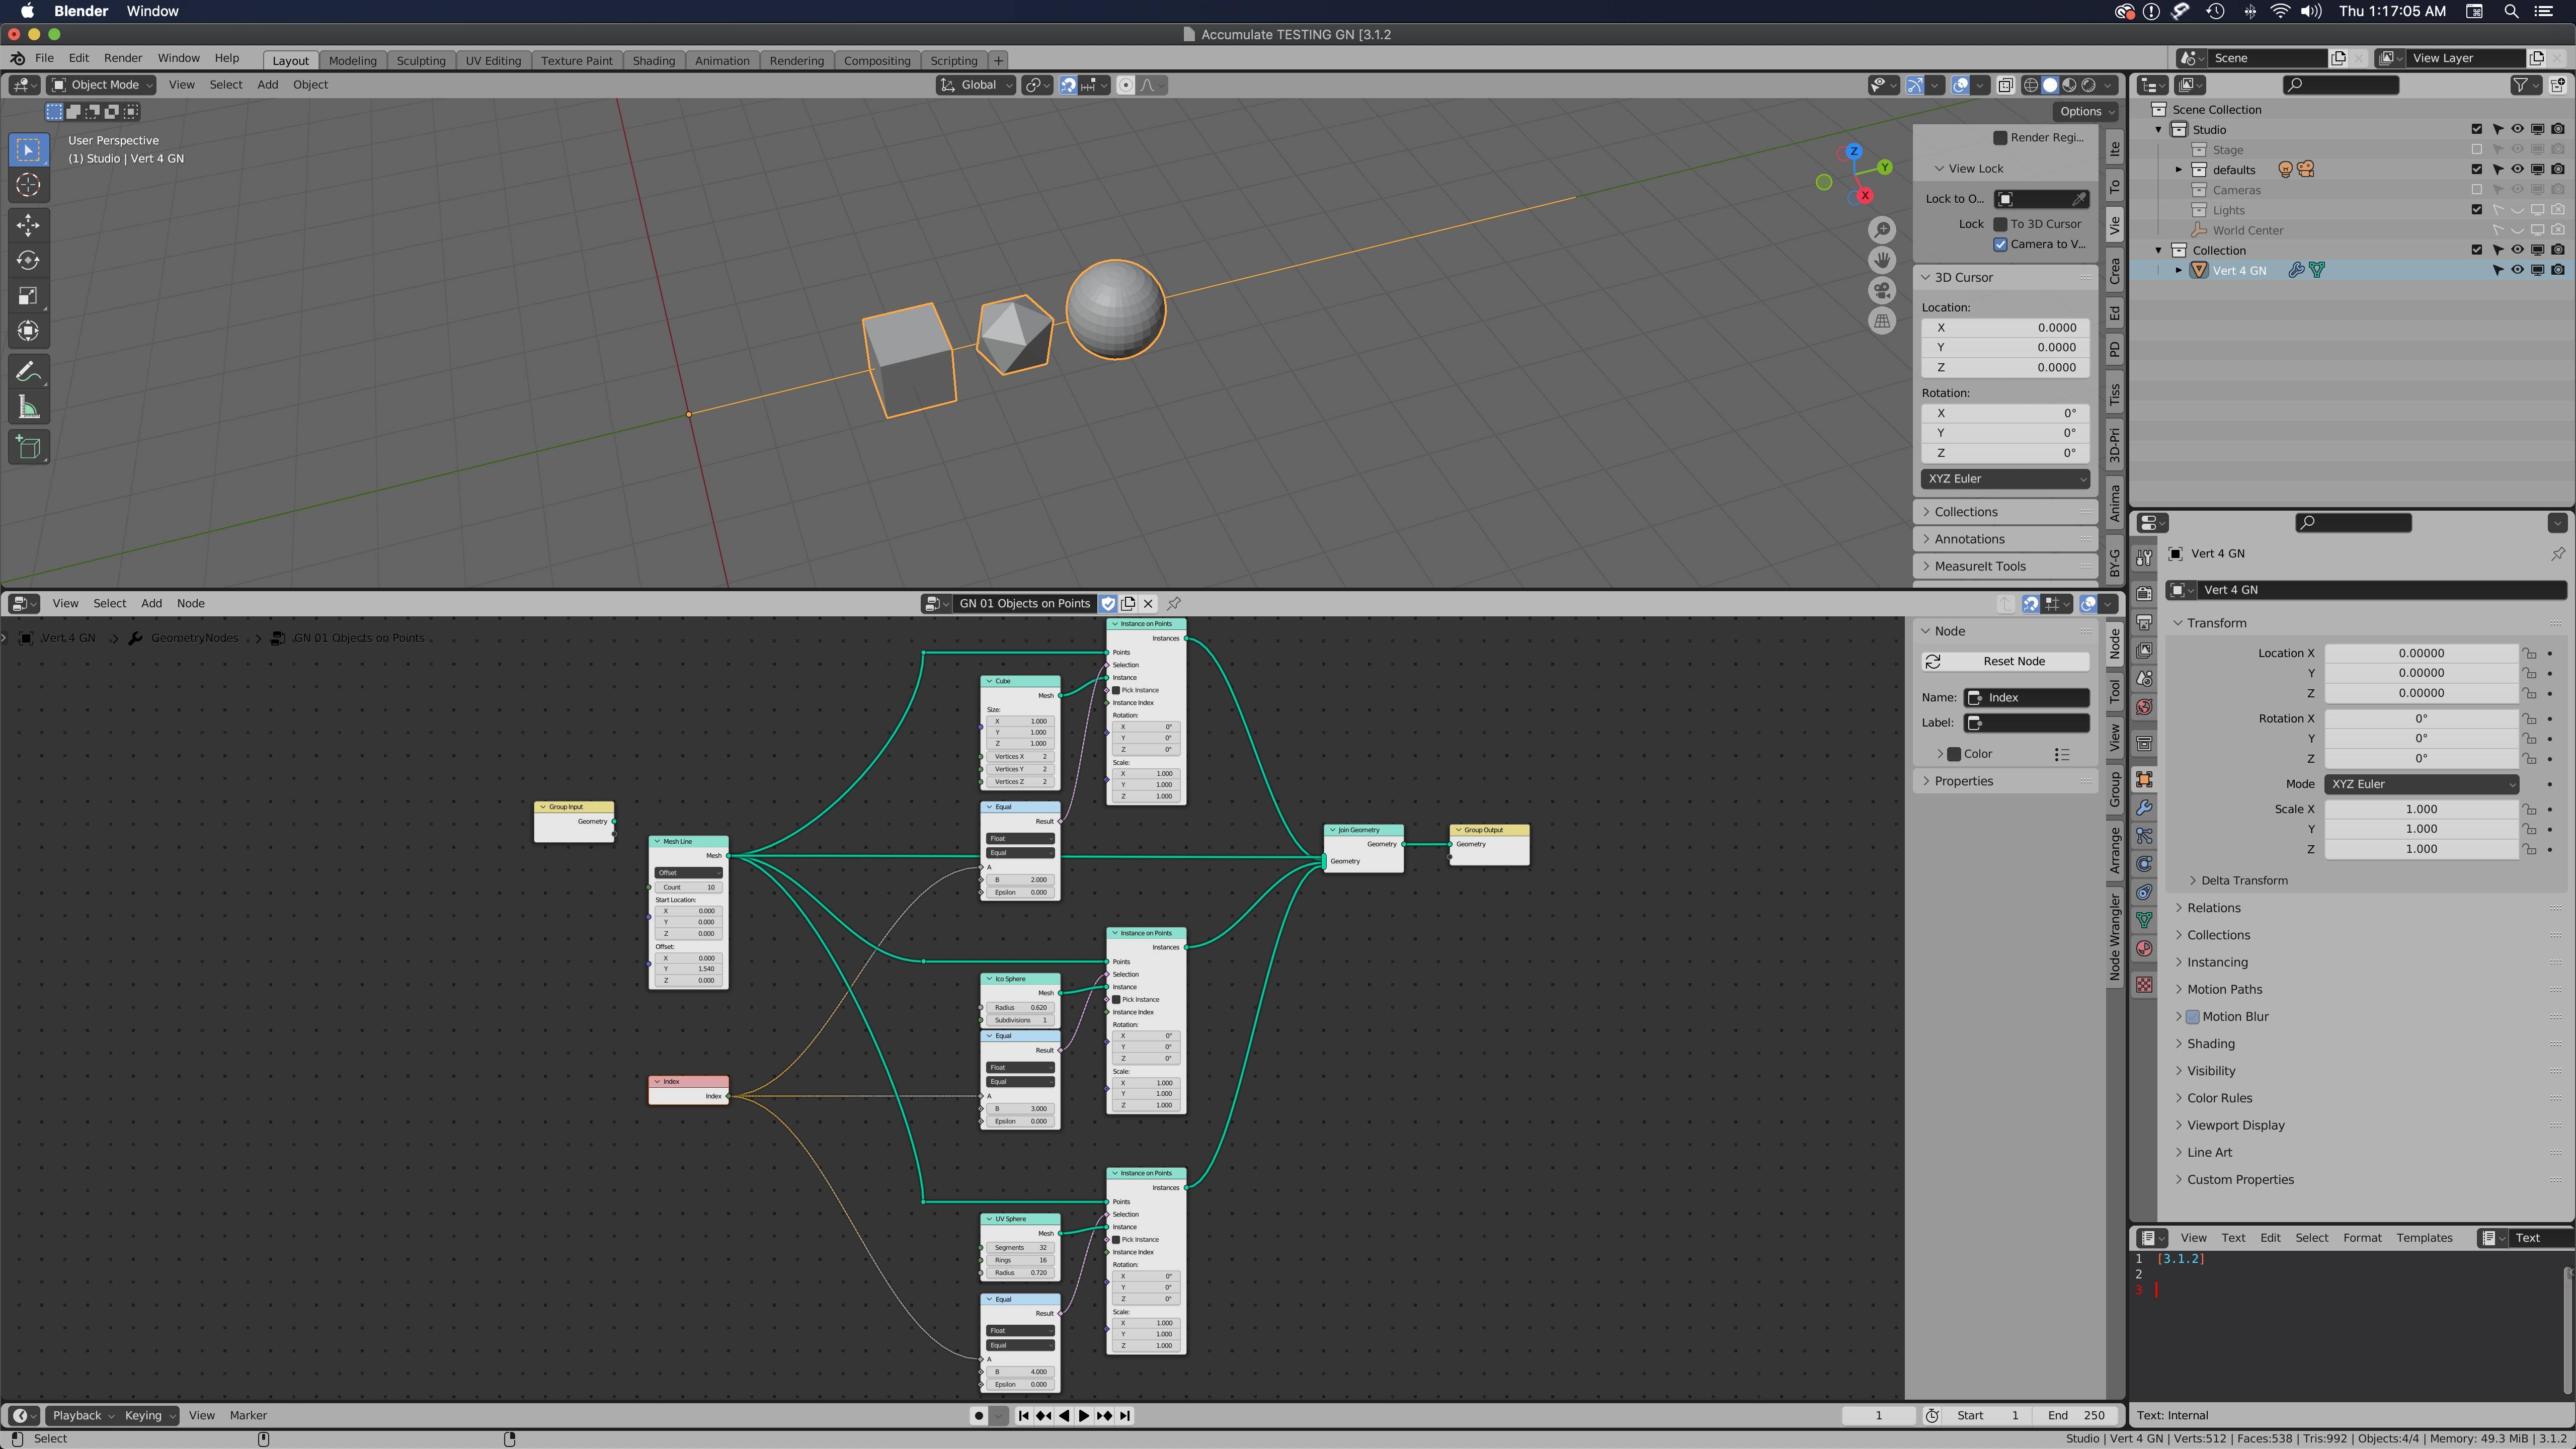Open macOS Spotlight search

tap(2511, 11)
